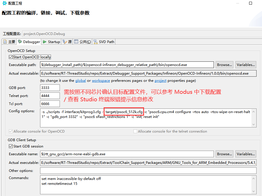The image size is (262, 196).
Task: Toggle Start OpenOCD locally checkbox
Action: [x=11, y=57]
